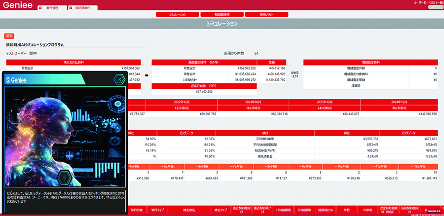The height and width of the screenshot is (216, 444).
Task: Select the シミュレーション red navigation button
Action: pyautogui.click(x=178, y=14)
